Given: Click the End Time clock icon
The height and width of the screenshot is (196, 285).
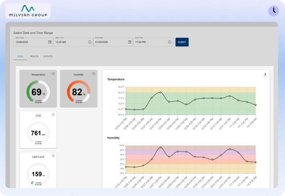Looking at the screenshot, I should click(x=169, y=42).
